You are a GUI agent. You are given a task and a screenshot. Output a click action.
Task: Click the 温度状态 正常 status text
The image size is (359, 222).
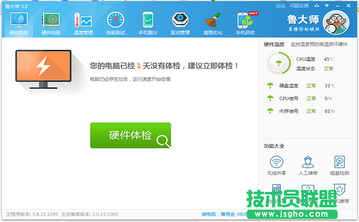coord(328,69)
